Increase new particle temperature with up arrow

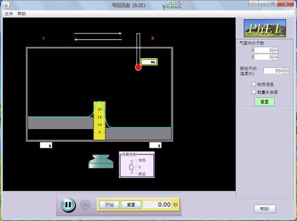pyautogui.click(x=287, y=69)
